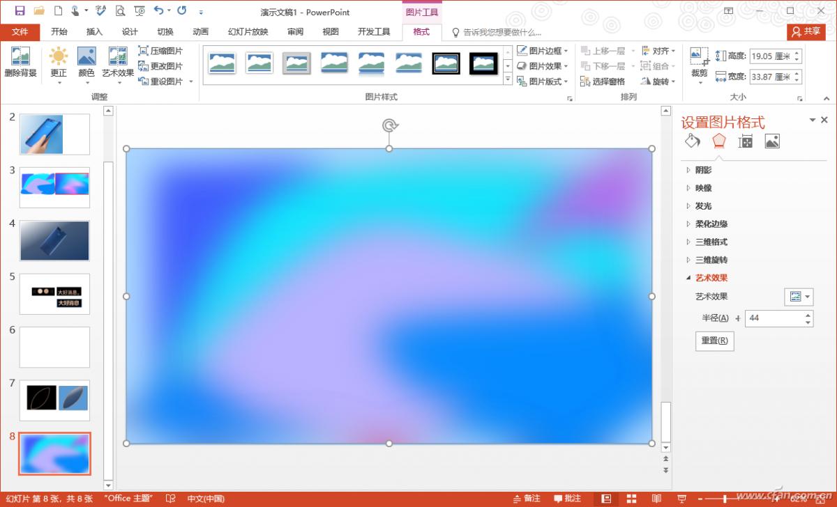This screenshot has height=507, width=837.
Task: Toggle the 批注 comments pane
Action: tap(566, 499)
